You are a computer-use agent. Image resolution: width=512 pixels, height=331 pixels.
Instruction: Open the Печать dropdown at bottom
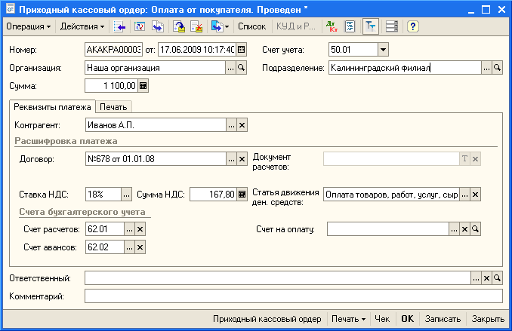point(348,319)
